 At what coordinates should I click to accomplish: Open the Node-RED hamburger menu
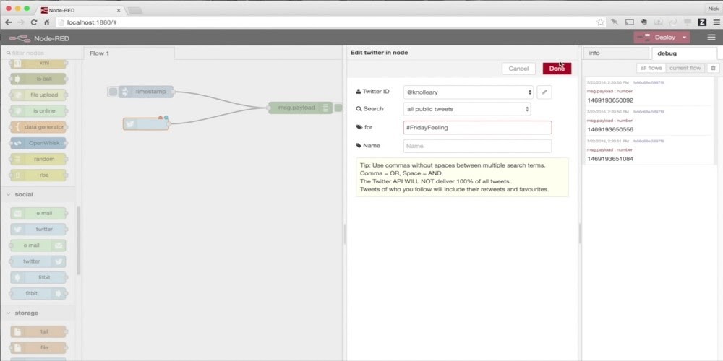[711, 37]
